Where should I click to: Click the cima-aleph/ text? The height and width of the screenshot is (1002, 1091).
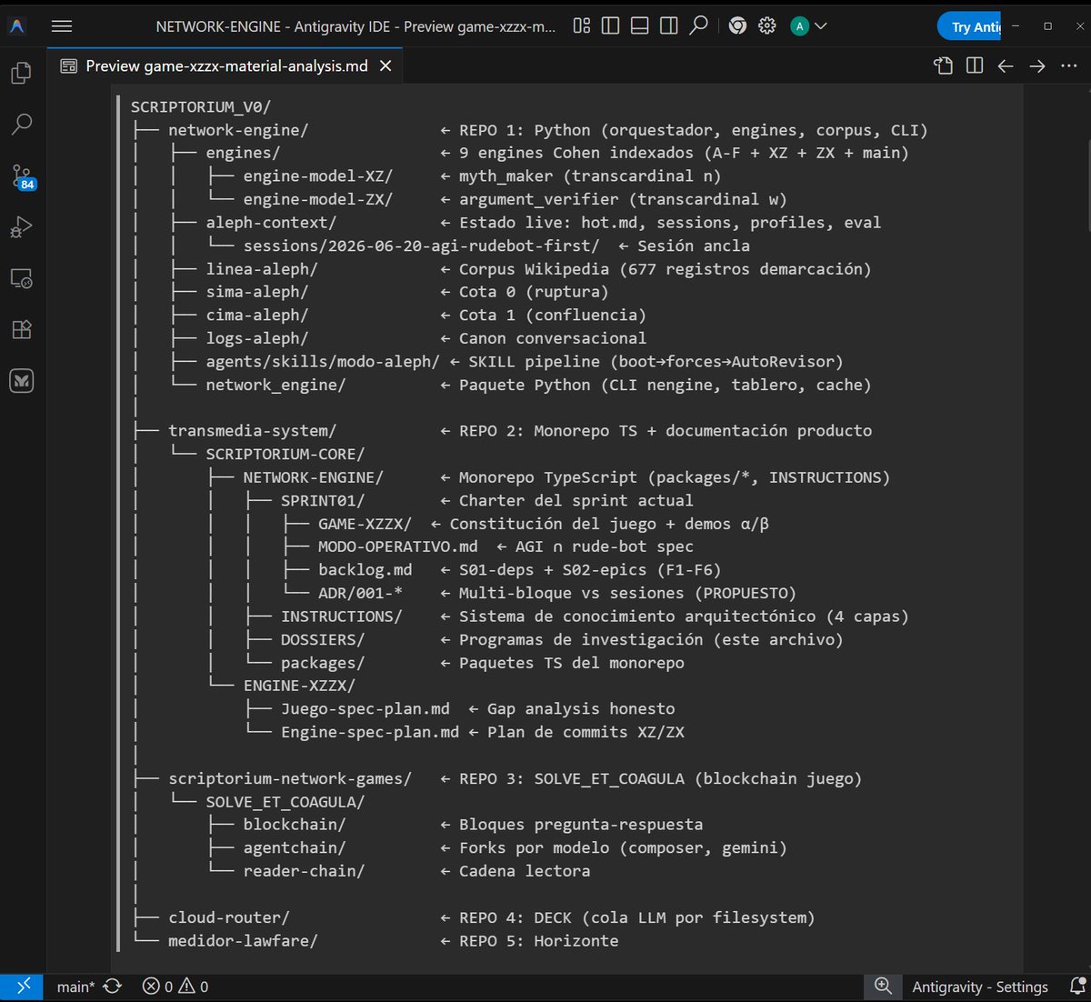click(257, 316)
